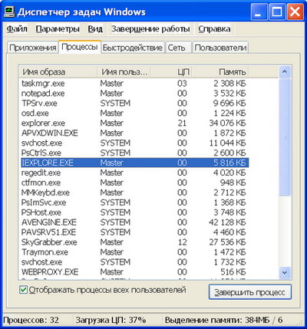Image resolution: width=307 pixels, height=329 pixels.
Task: Select the osd.exe process row
Action: (135, 113)
